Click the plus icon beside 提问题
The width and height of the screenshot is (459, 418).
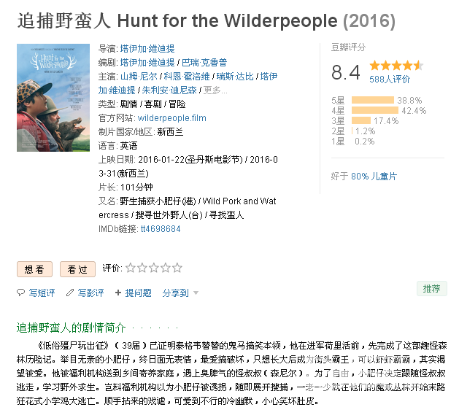tap(118, 293)
